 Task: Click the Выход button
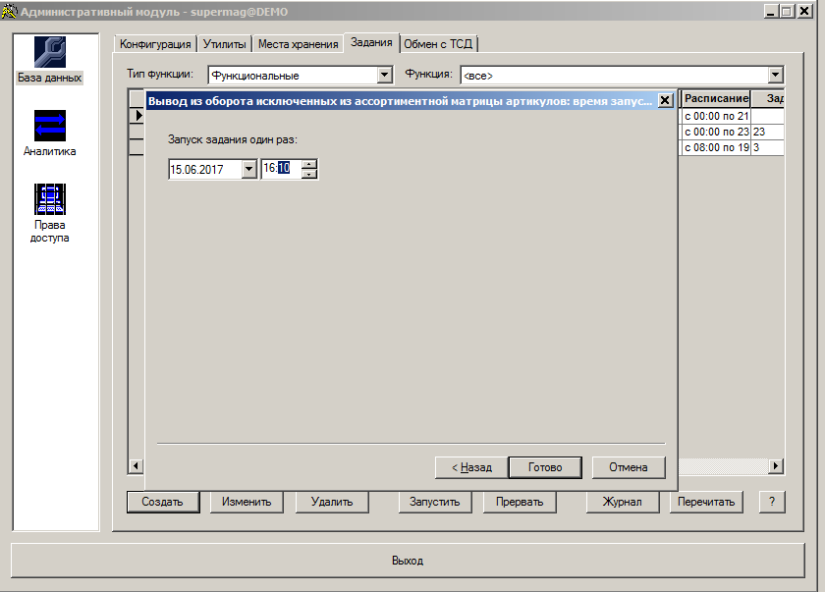click(408, 561)
